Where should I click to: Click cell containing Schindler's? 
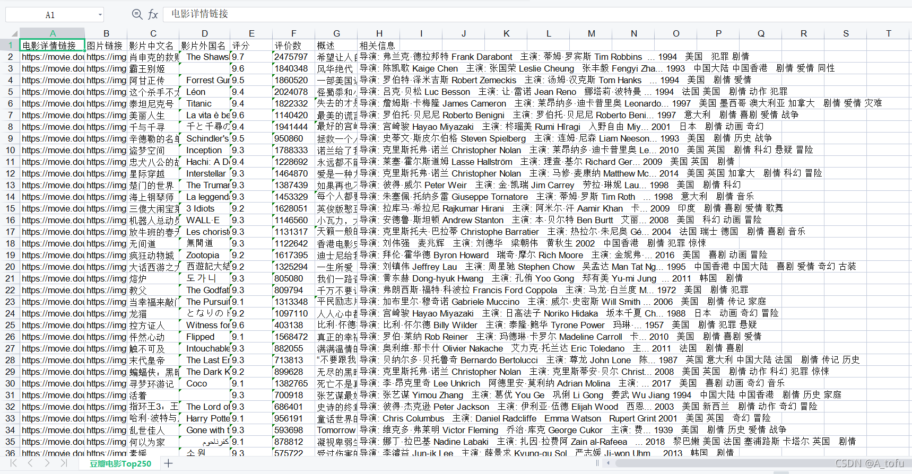204,138
